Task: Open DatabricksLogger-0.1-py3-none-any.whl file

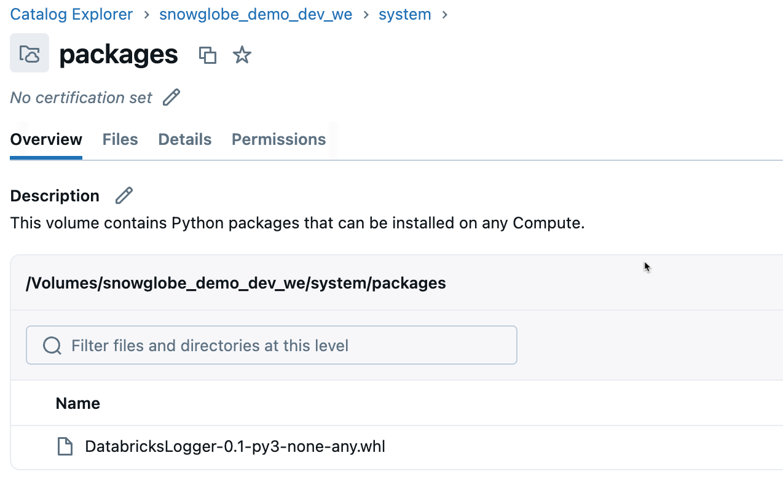Action: pyautogui.click(x=235, y=446)
